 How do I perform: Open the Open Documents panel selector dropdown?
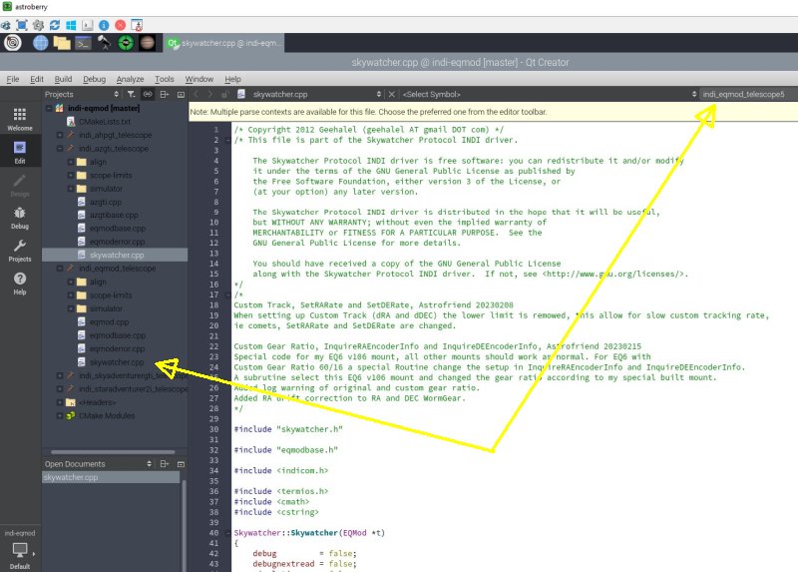(x=98, y=464)
